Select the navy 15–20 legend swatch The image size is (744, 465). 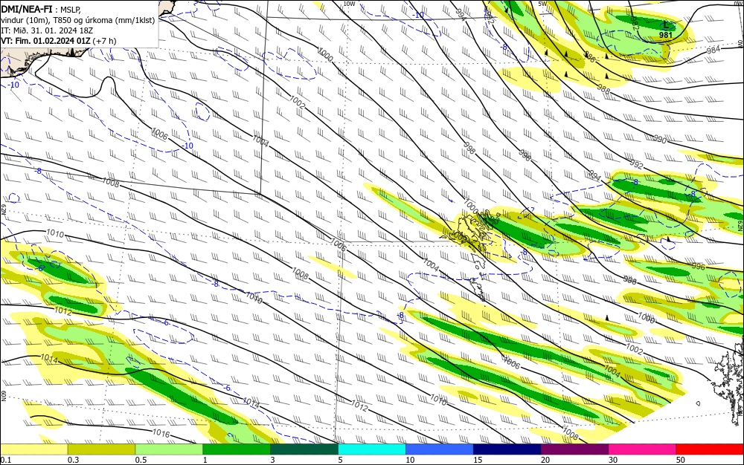(x=507, y=449)
